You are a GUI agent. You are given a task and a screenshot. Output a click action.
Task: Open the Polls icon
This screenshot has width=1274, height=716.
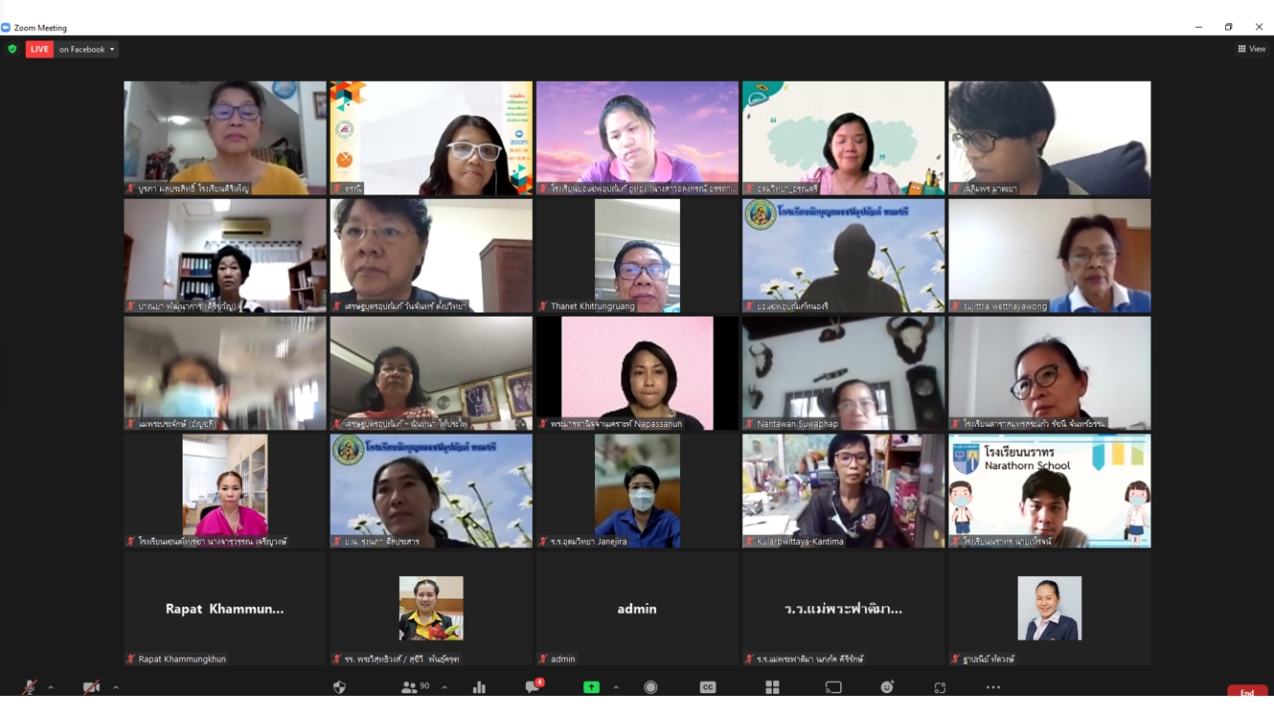tap(479, 687)
